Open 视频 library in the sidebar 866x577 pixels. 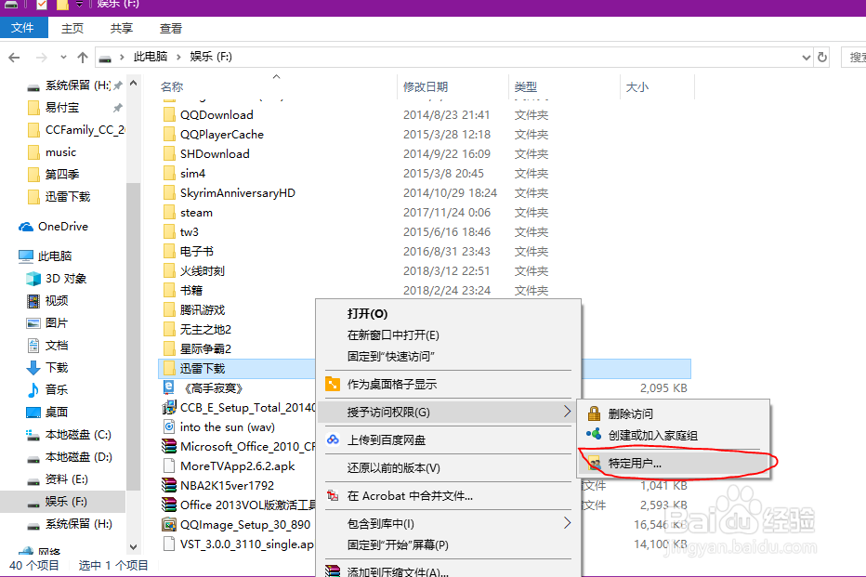(x=57, y=300)
